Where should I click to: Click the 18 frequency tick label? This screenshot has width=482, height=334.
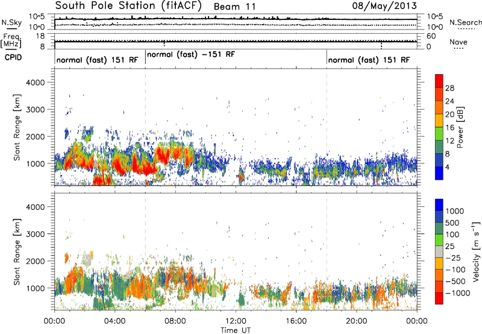point(40,36)
